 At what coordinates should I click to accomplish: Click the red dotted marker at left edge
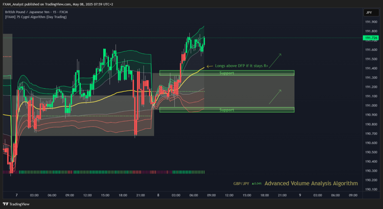(7, 57)
